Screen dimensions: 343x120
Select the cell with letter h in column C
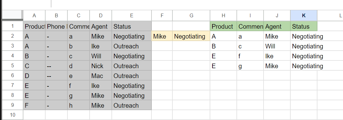78,105
